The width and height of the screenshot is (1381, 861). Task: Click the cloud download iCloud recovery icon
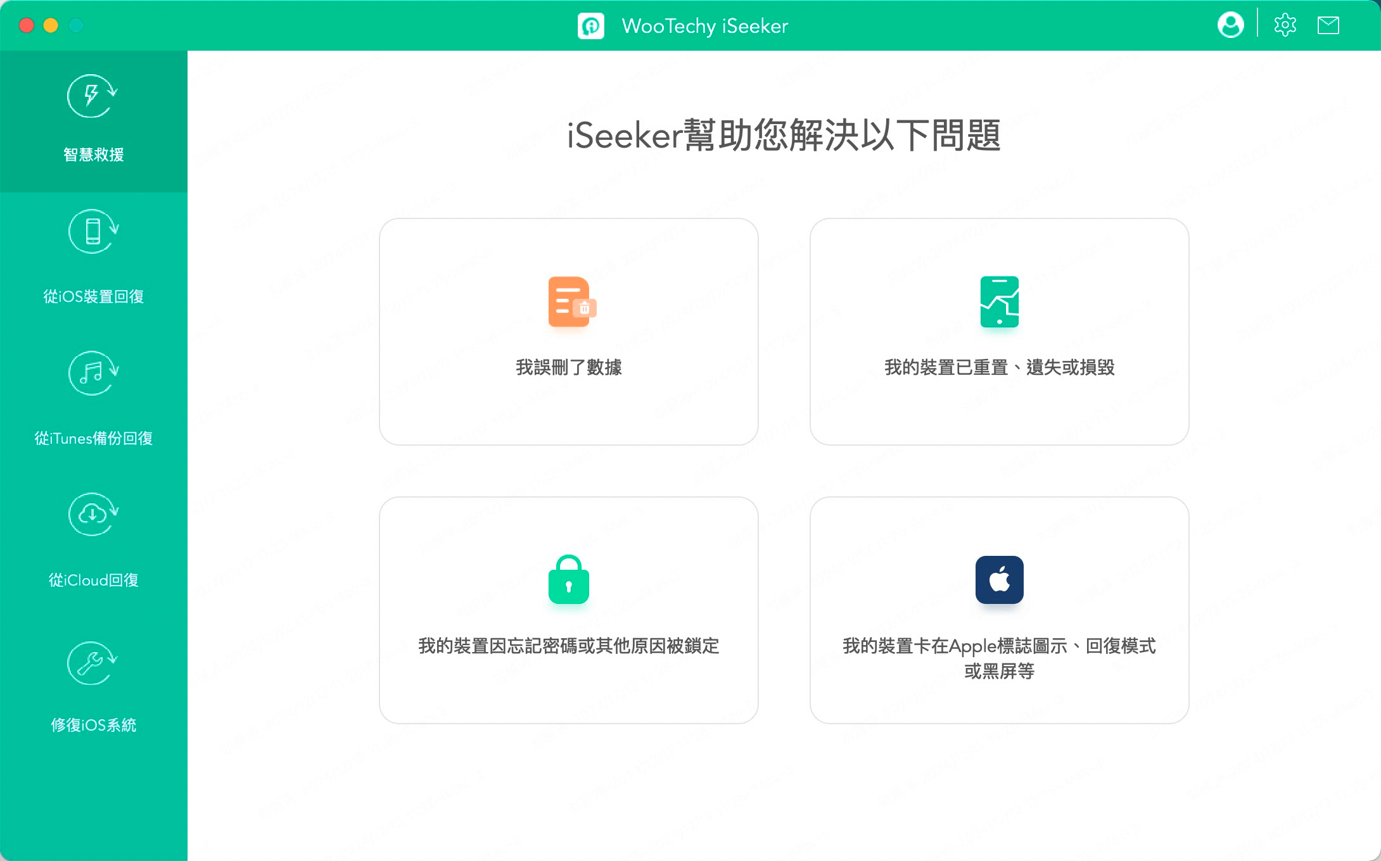click(93, 514)
